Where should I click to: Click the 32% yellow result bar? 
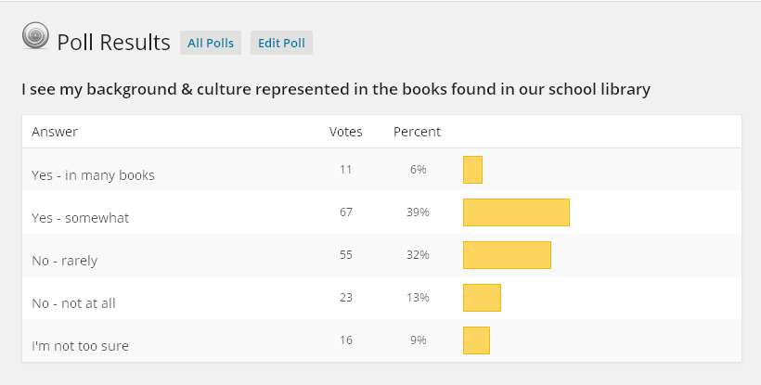(x=507, y=255)
